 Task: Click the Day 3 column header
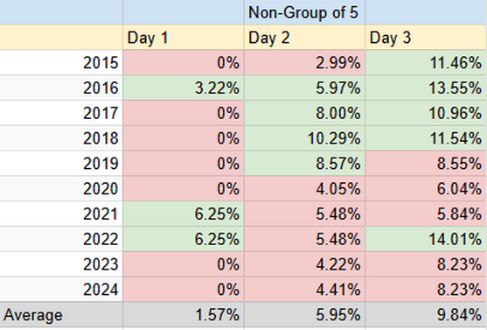coord(426,38)
